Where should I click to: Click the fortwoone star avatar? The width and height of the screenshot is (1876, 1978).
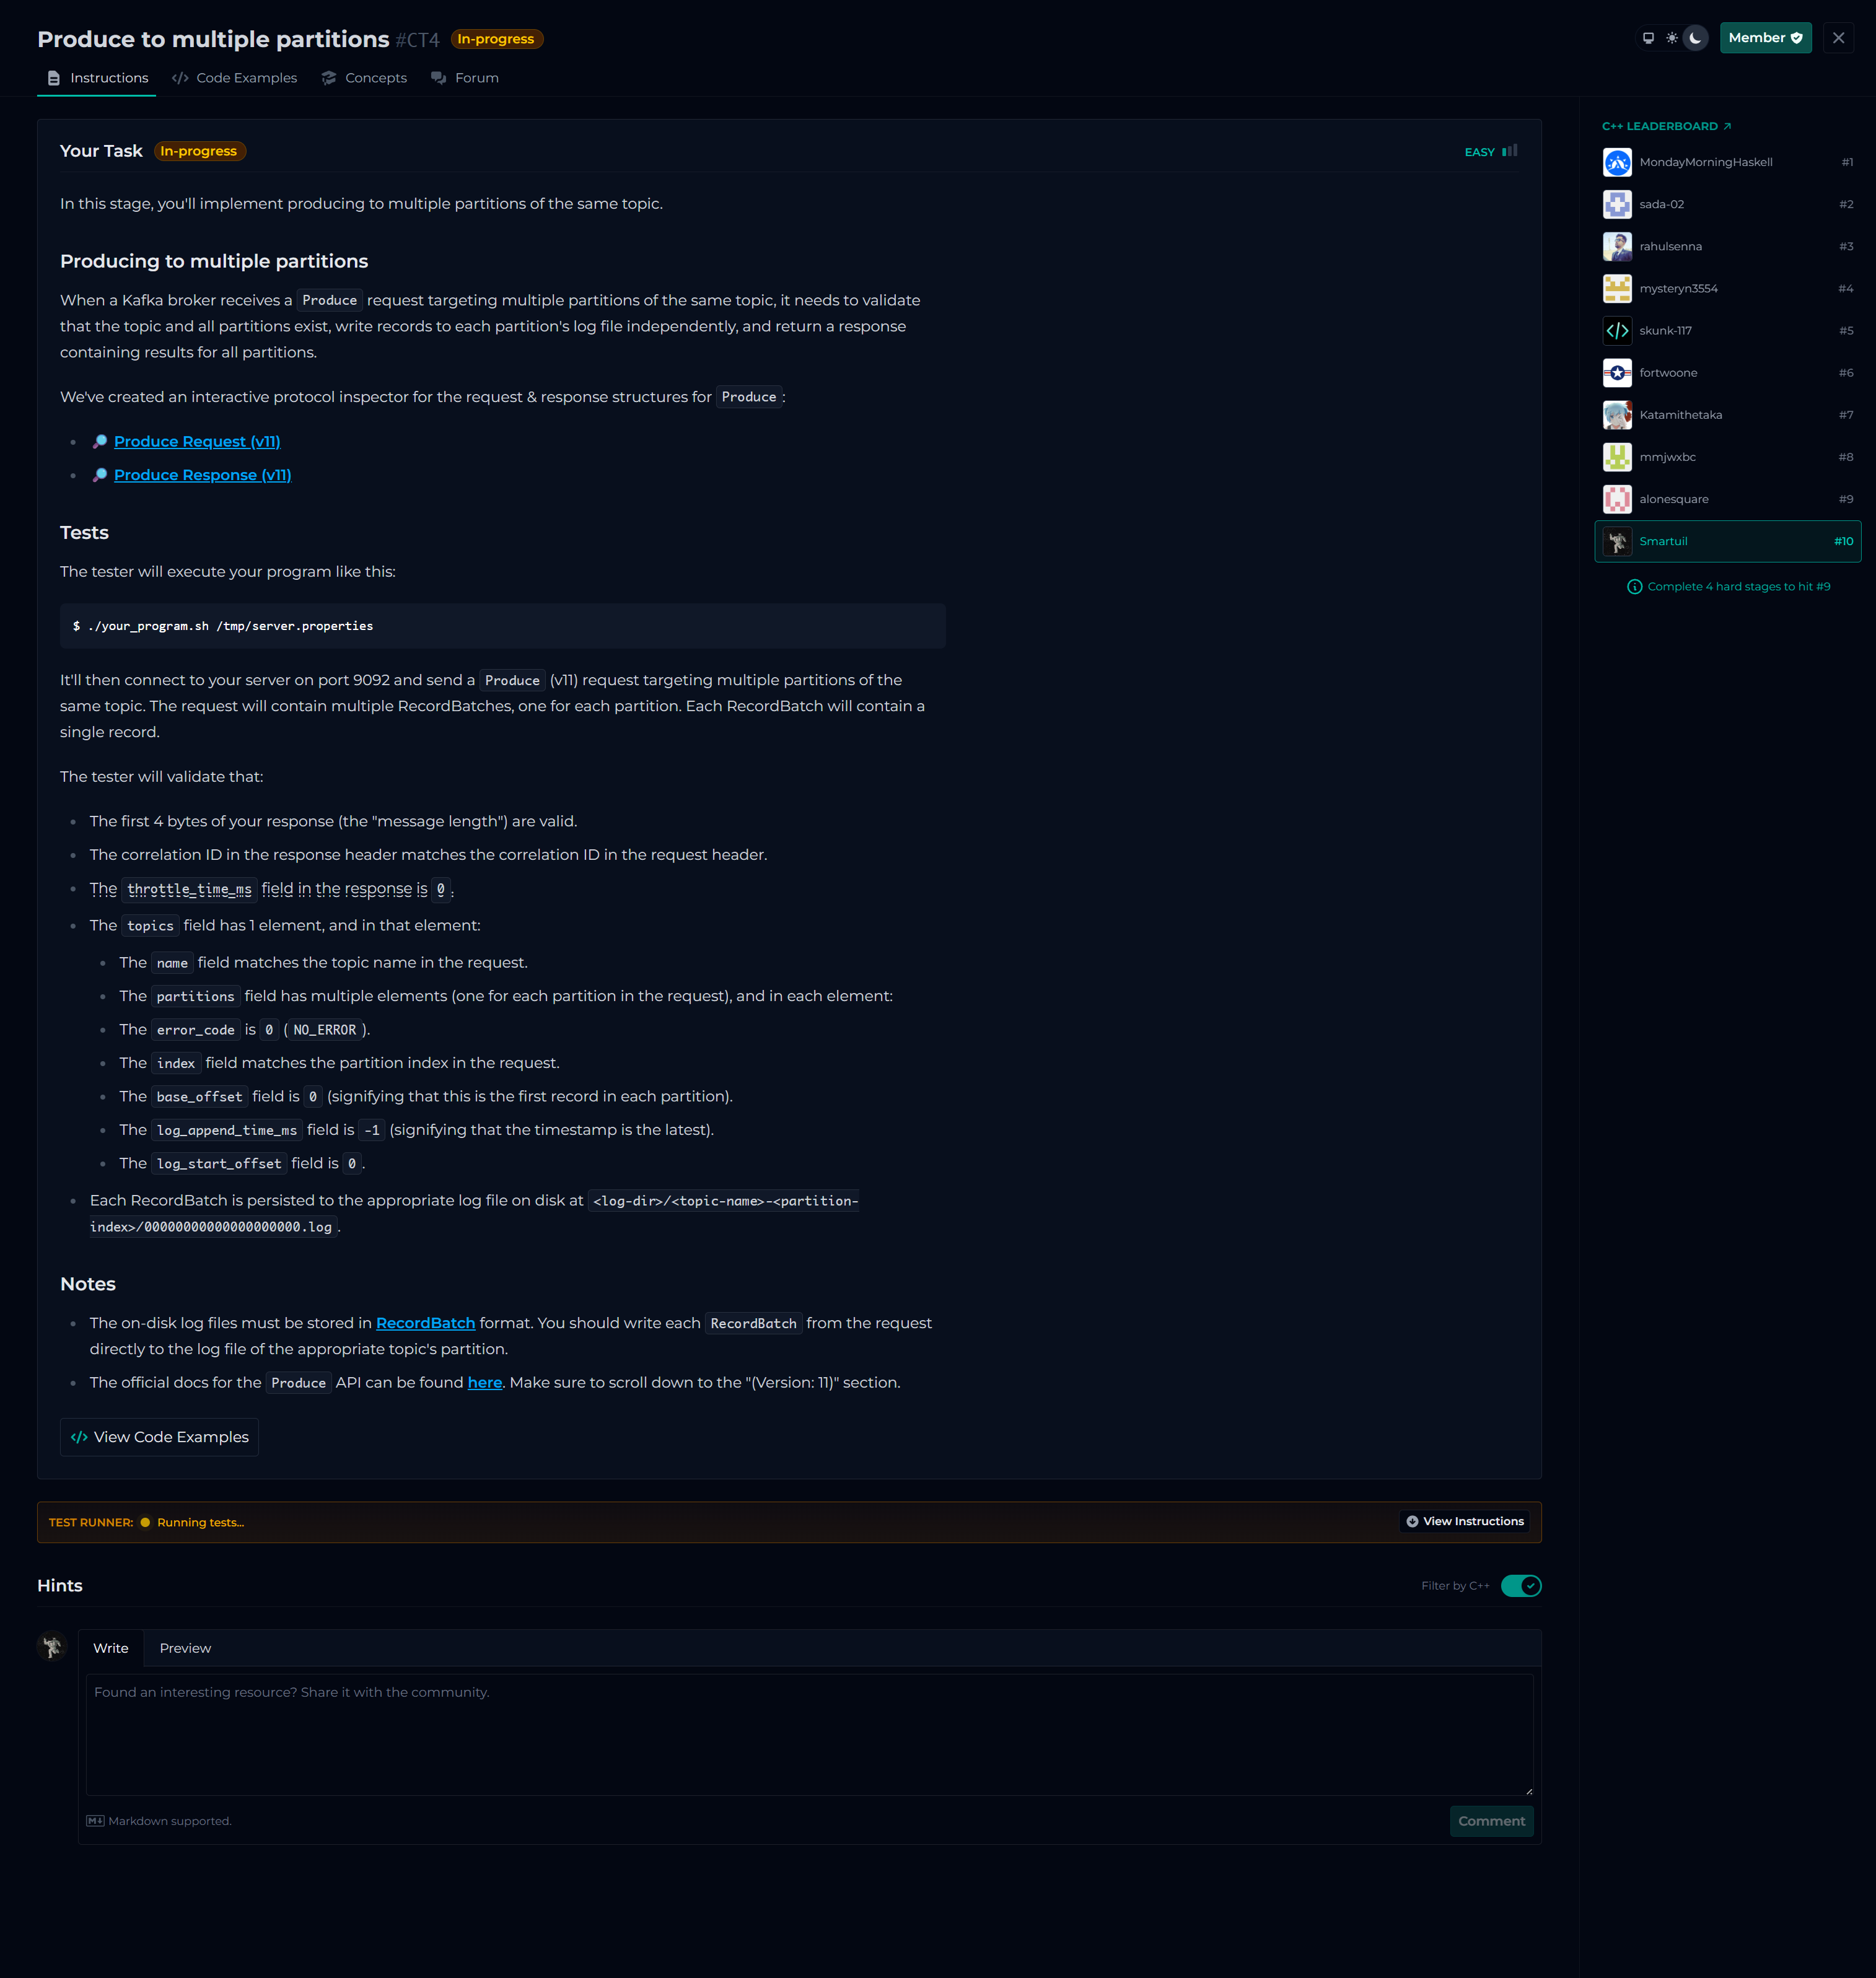(1617, 373)
